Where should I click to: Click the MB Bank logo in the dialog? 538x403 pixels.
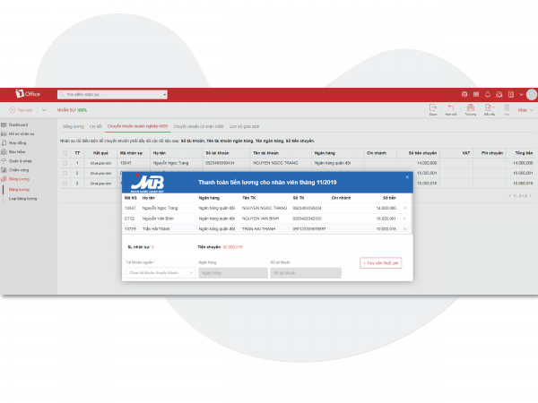click(x=148, y=184)
